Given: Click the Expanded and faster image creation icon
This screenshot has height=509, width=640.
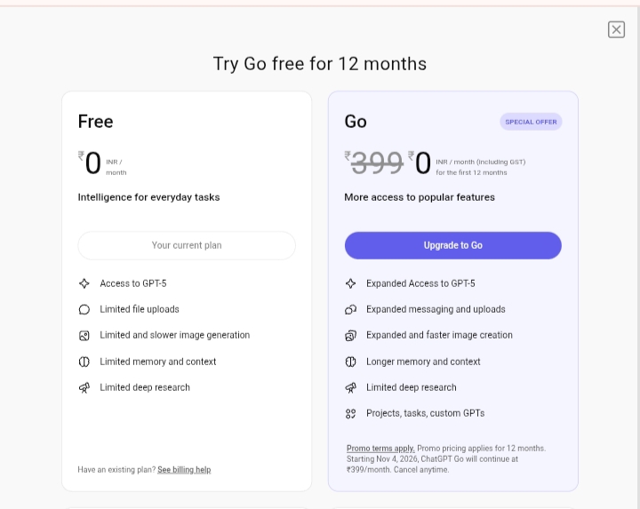Looking at the screenshot, I should click(351, 336).
